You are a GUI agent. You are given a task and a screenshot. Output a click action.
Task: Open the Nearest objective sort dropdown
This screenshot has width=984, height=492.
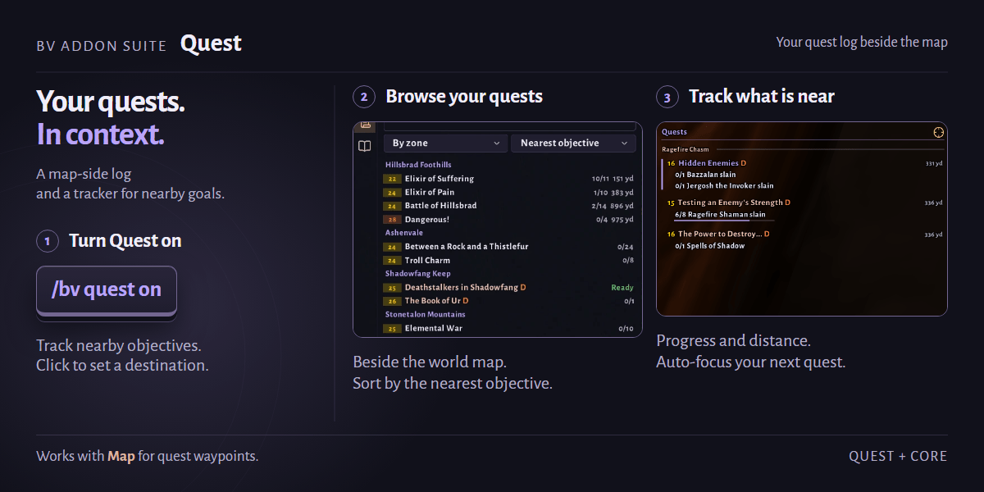click(x=574, y=143)
